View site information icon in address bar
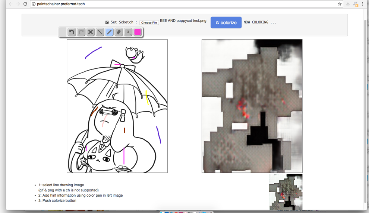This screenshot has height=213, width=369. click(34, 4)
